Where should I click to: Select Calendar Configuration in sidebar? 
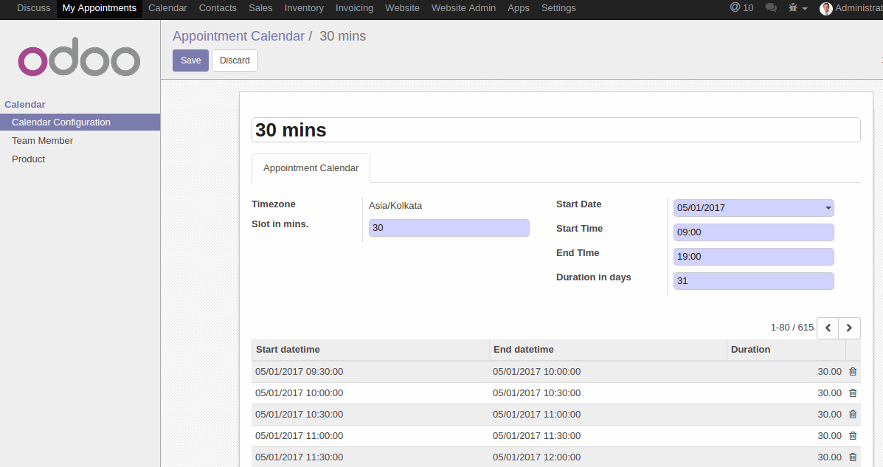pyautogui.click(x=80, y=122)
